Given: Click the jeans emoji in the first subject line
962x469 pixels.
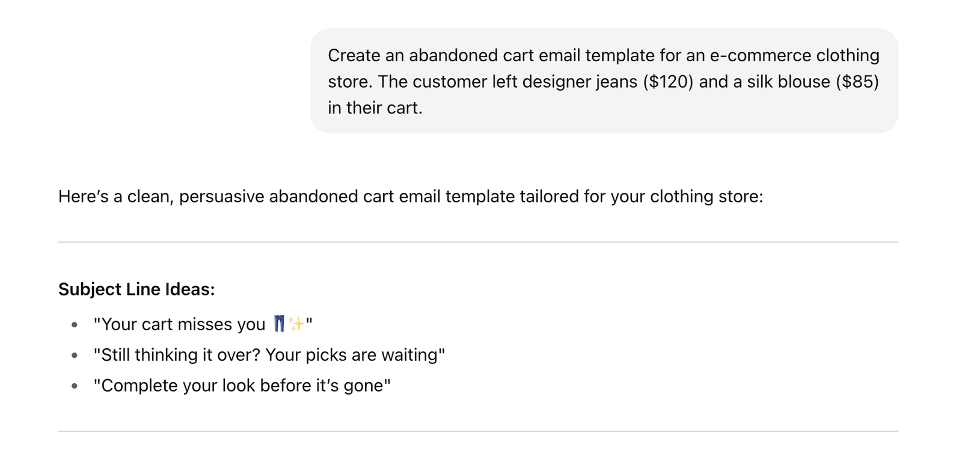Looking at the screenshot, I should click(279, 324).
